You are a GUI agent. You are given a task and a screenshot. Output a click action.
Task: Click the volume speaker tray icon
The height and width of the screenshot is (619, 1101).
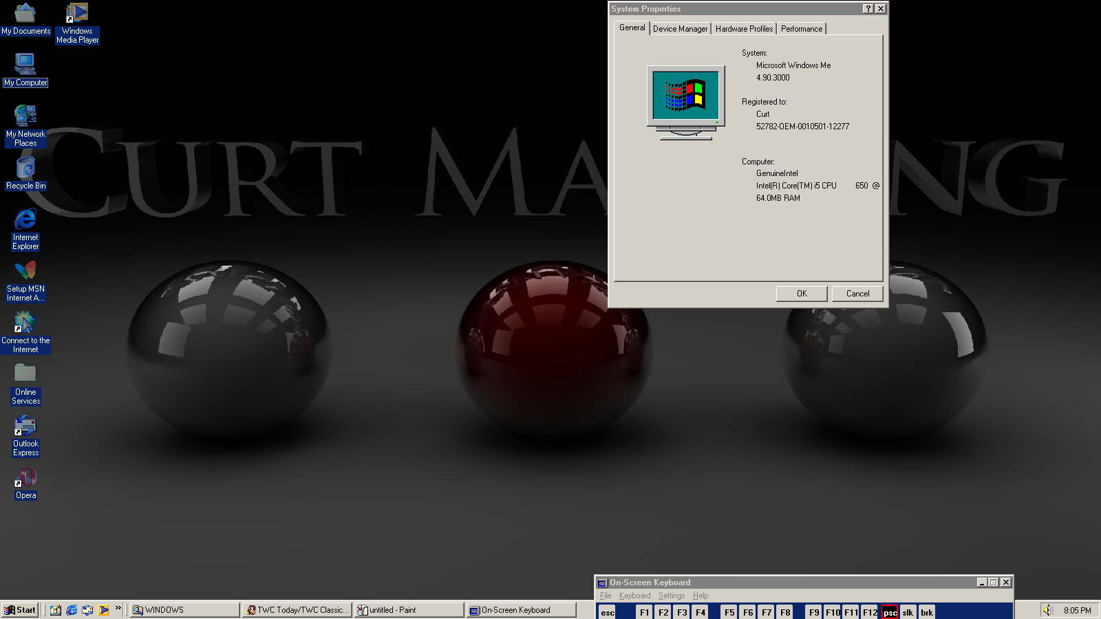pyautogui.click(x=1047, y=610)
